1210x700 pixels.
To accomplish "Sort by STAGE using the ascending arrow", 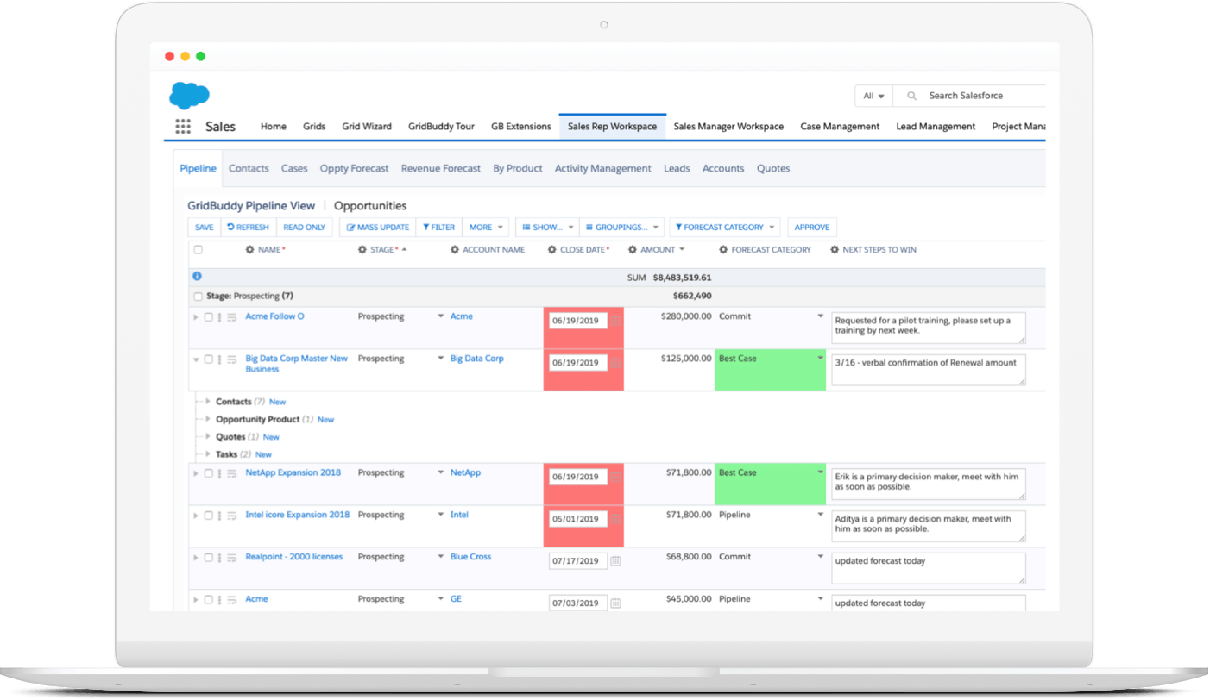I will [404, 250].
